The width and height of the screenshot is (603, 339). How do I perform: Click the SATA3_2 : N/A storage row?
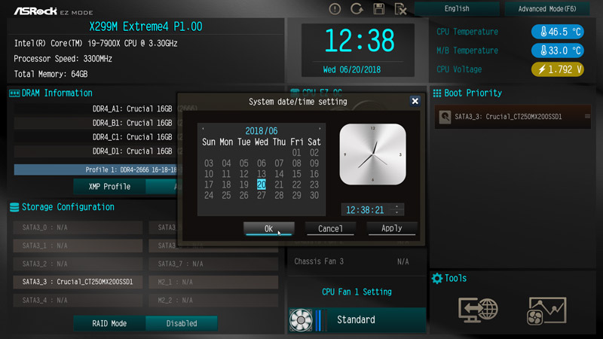78,264
